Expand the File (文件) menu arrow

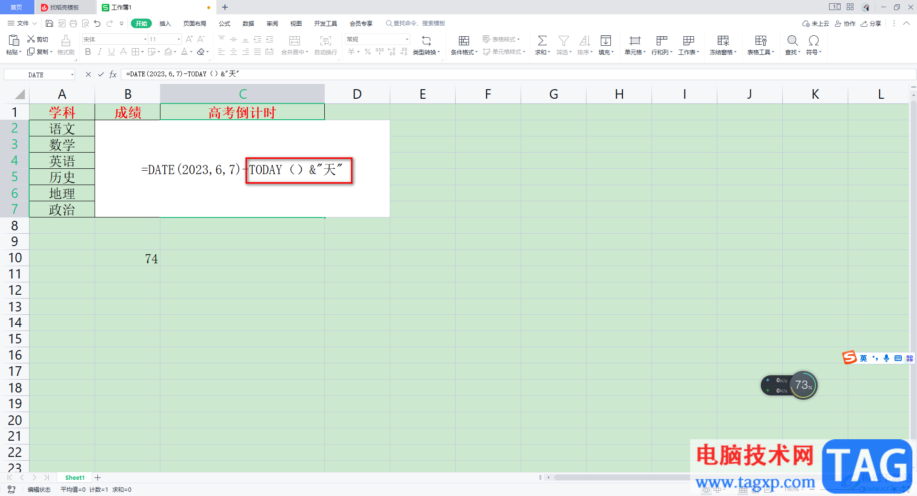point(34,23)
